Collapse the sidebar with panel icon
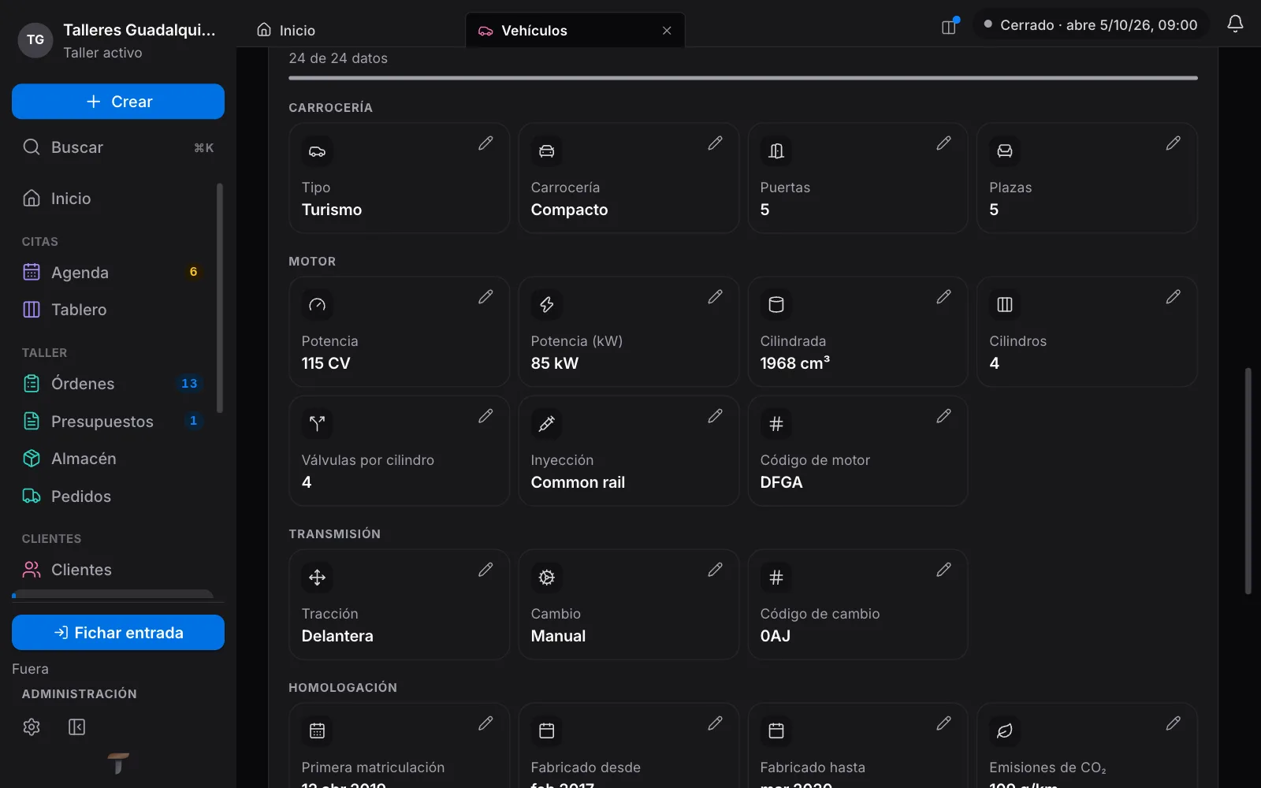This screenshot has width=1261, height=788. tap(76, 727)
